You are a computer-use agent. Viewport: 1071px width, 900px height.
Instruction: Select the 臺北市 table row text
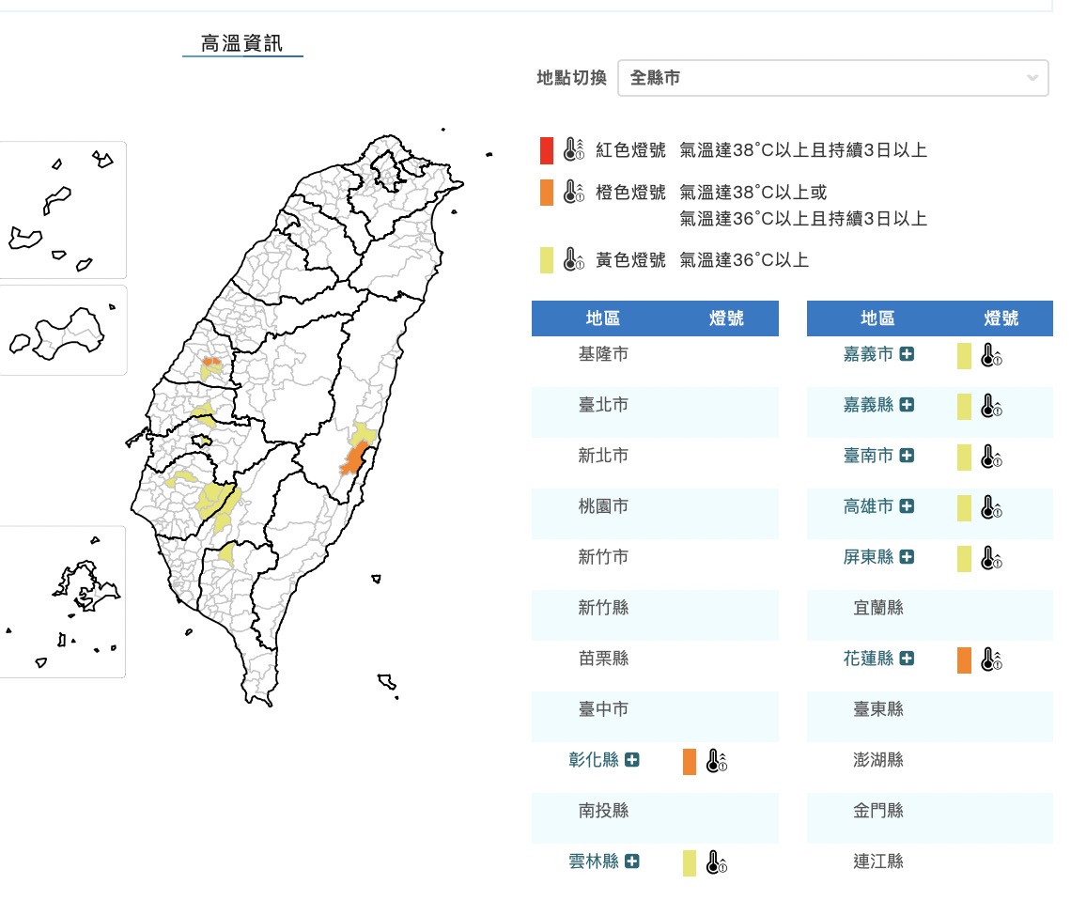(603, 405)
